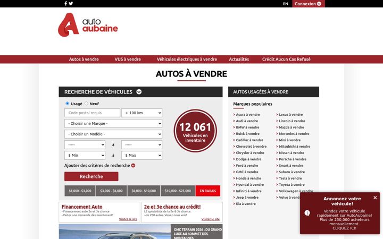Close the Annoncez votre véhicule popup

coord(375,198)
